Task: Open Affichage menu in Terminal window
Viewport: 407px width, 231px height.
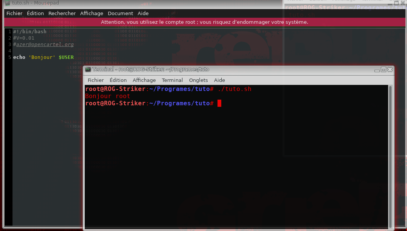Action: pos(144,80)
